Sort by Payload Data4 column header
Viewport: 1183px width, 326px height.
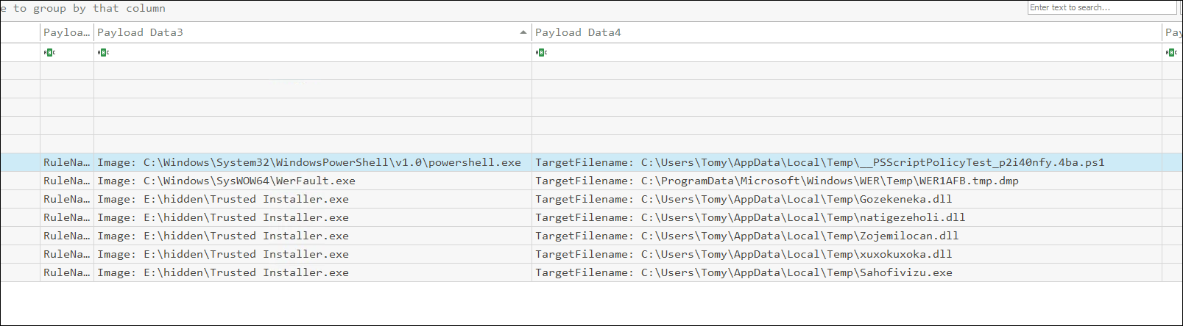847,32
